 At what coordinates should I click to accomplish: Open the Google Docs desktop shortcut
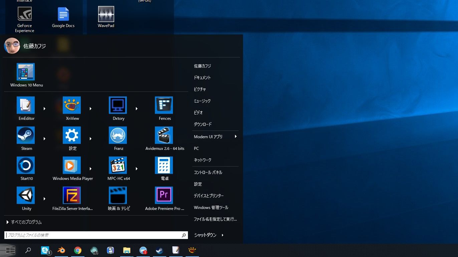pyautogui.click(x=63, y=17)
